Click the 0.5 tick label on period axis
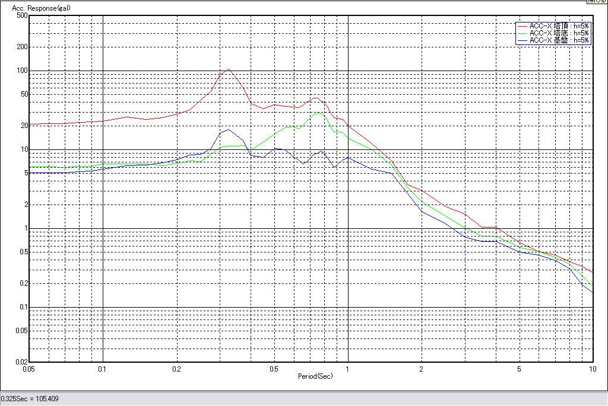 (274, 369)
